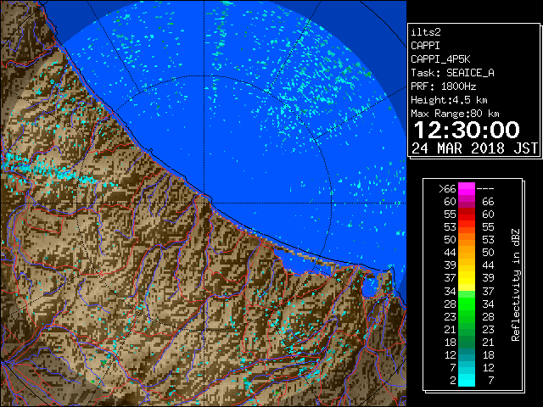Pick the cyan 2–7 dBZ color band
The image size is (543, 407).
(x=467, y=380)
